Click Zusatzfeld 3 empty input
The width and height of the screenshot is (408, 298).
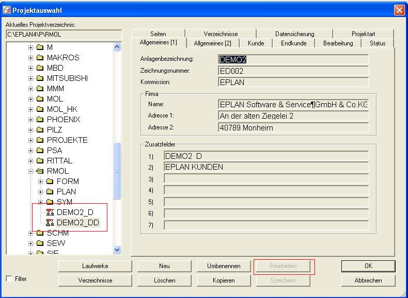coord(266,179)
